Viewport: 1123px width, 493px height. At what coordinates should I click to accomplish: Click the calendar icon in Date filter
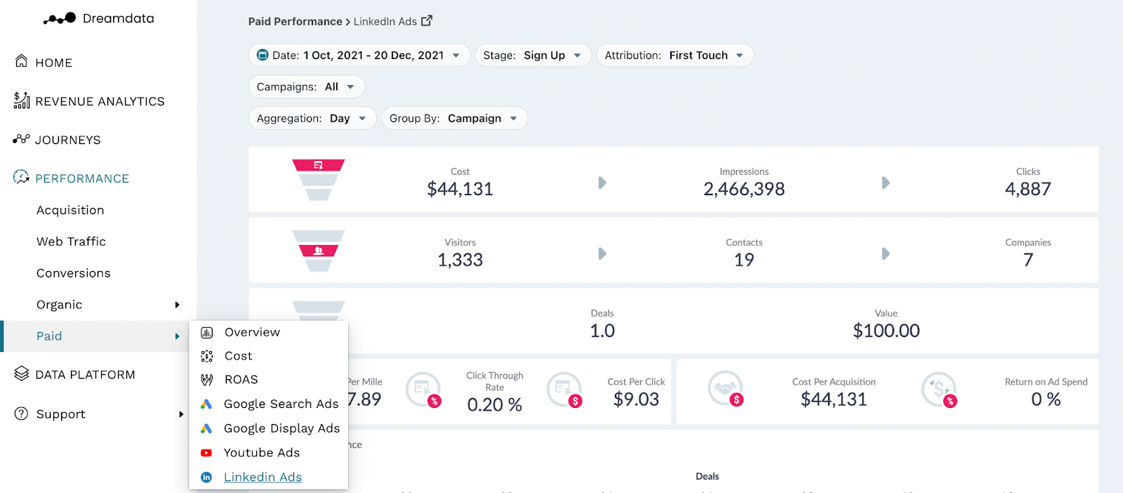(x=263, y=55)
